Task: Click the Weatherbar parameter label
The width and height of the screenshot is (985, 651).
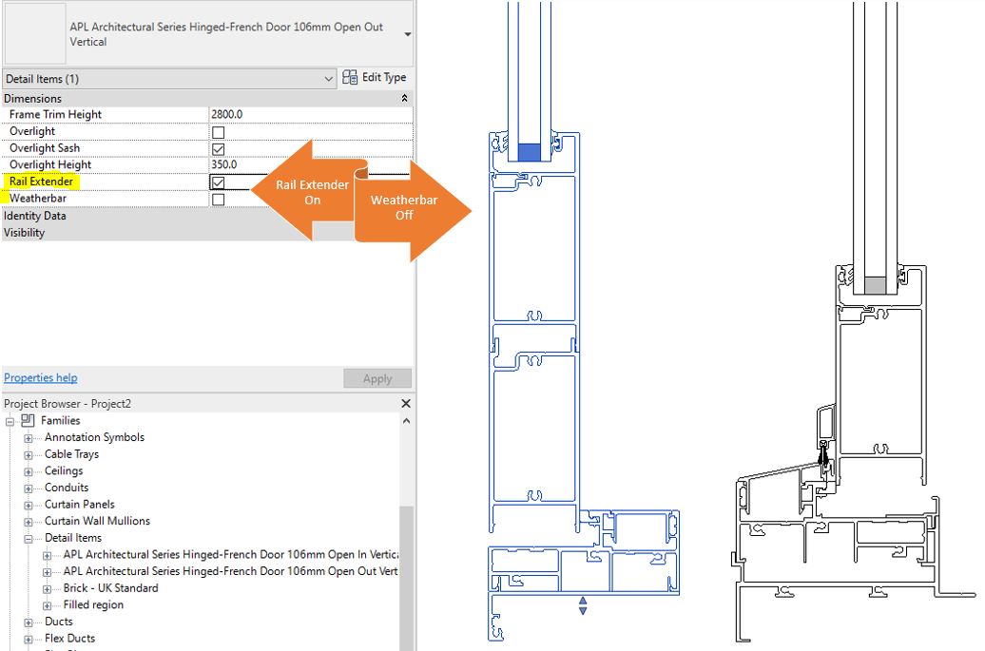Action: 38,199
